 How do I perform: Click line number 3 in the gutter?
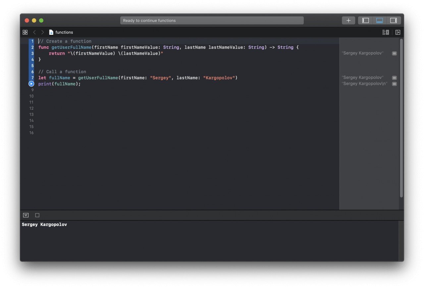(x=32, y=53)
